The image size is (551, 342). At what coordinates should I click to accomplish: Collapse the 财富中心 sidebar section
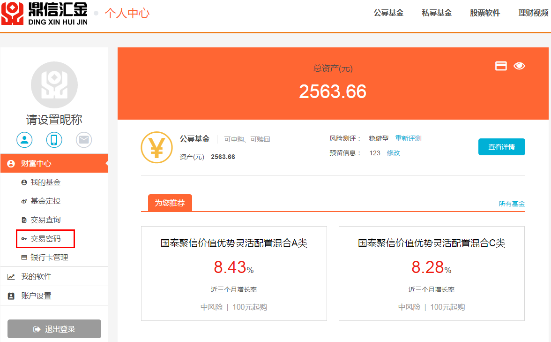(x=54, y=164)
